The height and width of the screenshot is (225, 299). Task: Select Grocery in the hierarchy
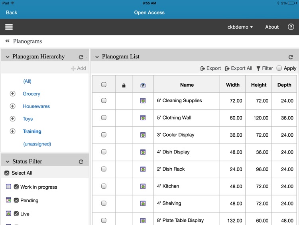(x=31, y=94)
